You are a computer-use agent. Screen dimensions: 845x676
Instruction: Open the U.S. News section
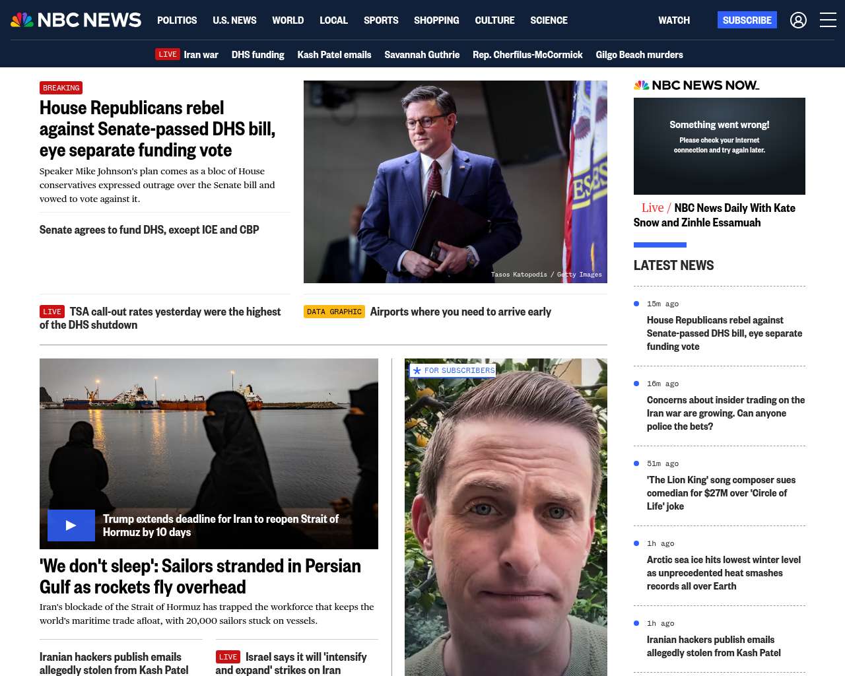[x=234, y=20]
